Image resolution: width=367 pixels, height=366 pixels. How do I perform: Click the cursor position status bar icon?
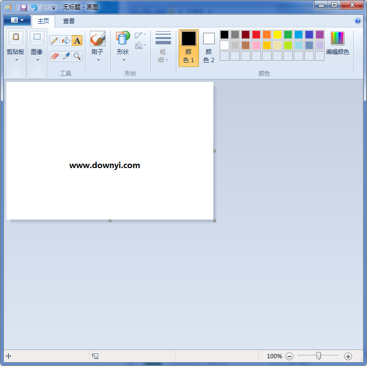tap(8, 356)
